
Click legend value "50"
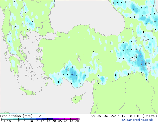click(x=77, y=121)
